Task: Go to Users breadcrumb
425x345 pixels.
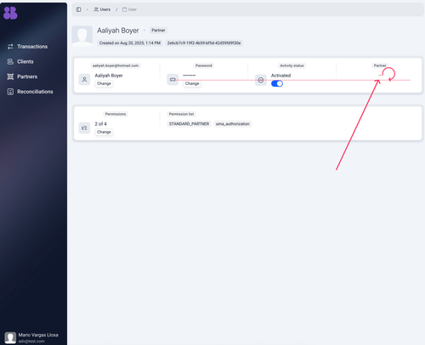Action: pyautogui.click(x=102, y=9)
